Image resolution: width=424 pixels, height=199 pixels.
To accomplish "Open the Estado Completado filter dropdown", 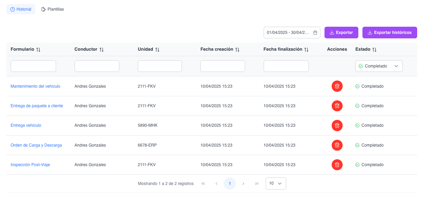I will [379, 66].
